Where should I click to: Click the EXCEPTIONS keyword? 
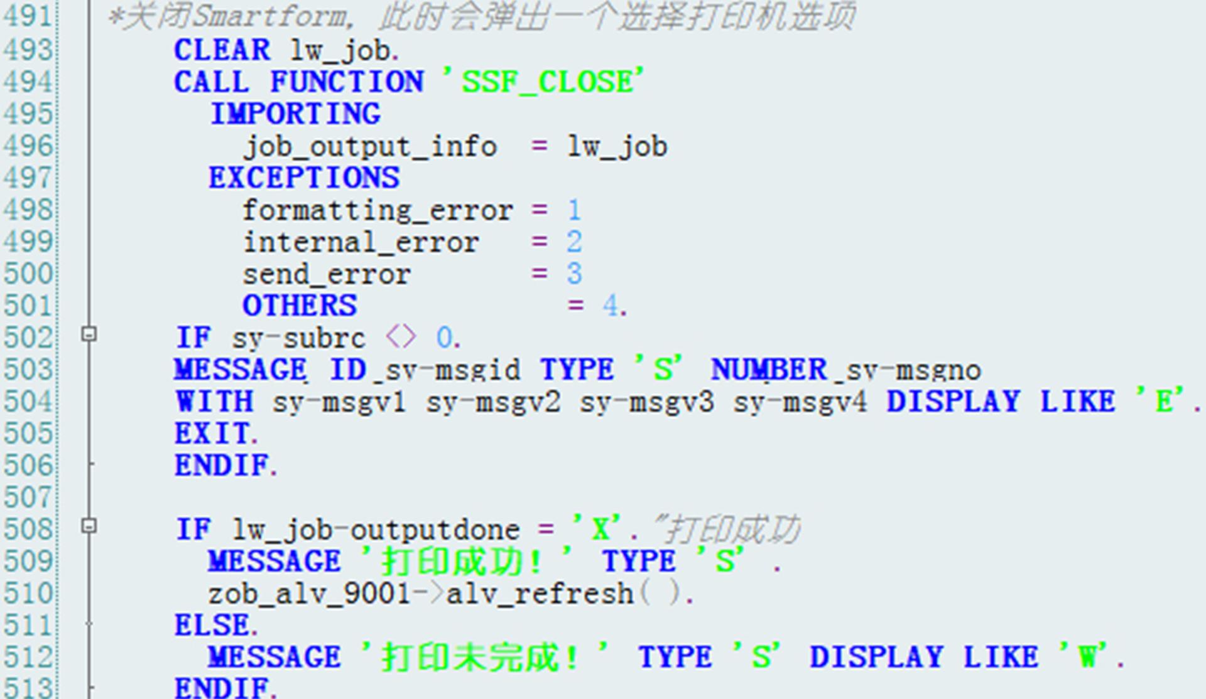coord(304,178)
